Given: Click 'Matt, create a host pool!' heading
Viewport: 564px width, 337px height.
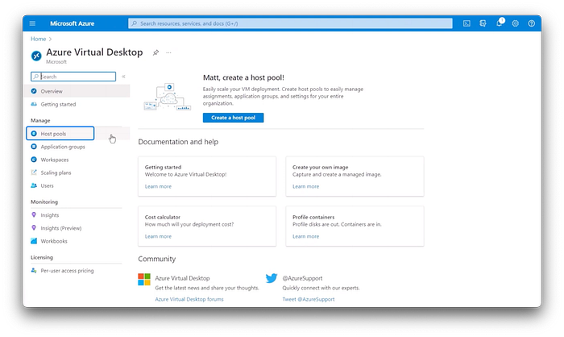Looking at the screenshot, I should click(x=243, y=77).
